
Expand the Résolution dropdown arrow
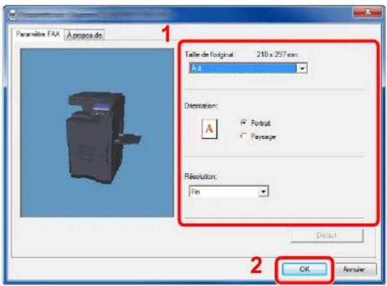pyautogui.click(x=263, y=191)
